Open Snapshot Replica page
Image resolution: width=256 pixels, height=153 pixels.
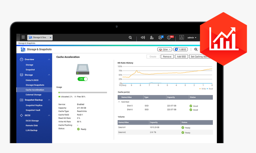[34, 105]
